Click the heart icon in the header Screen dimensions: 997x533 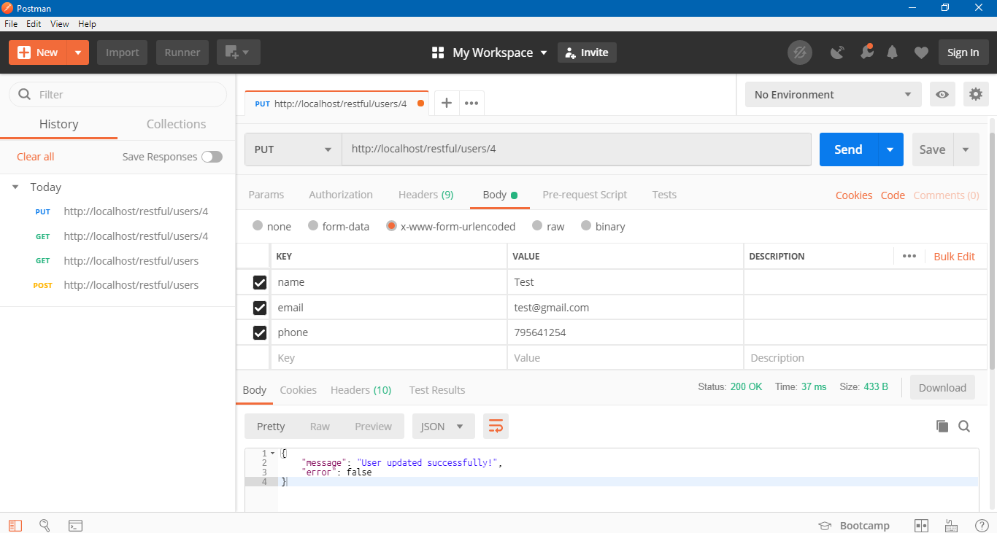click(921, 52)
